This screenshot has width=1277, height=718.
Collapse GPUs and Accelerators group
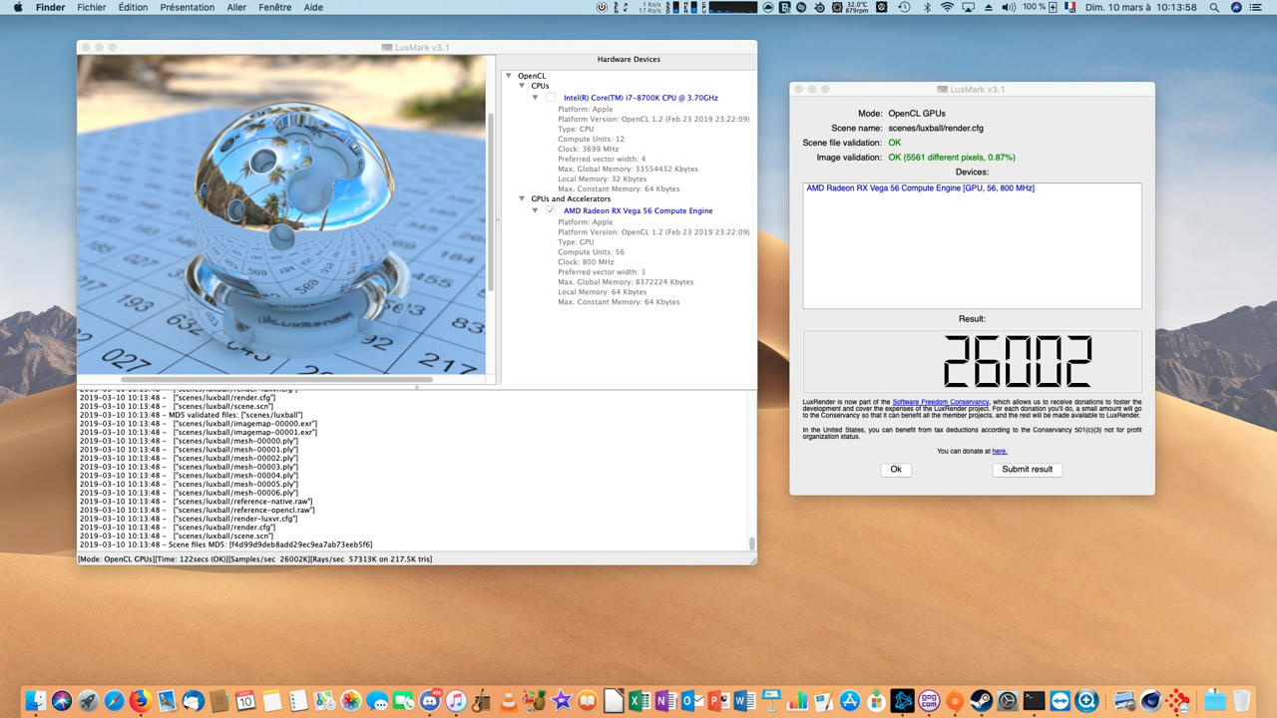coord(522,199)
